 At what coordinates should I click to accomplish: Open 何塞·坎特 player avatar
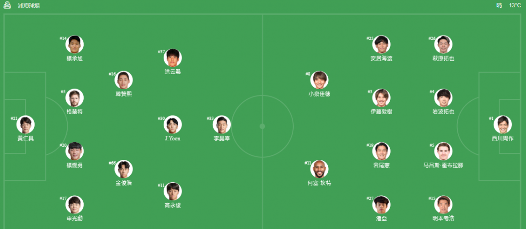[319, 169]
